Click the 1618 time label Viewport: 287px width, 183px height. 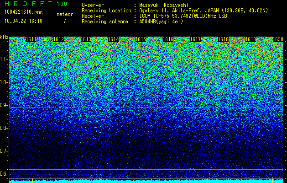click(223, 39)
